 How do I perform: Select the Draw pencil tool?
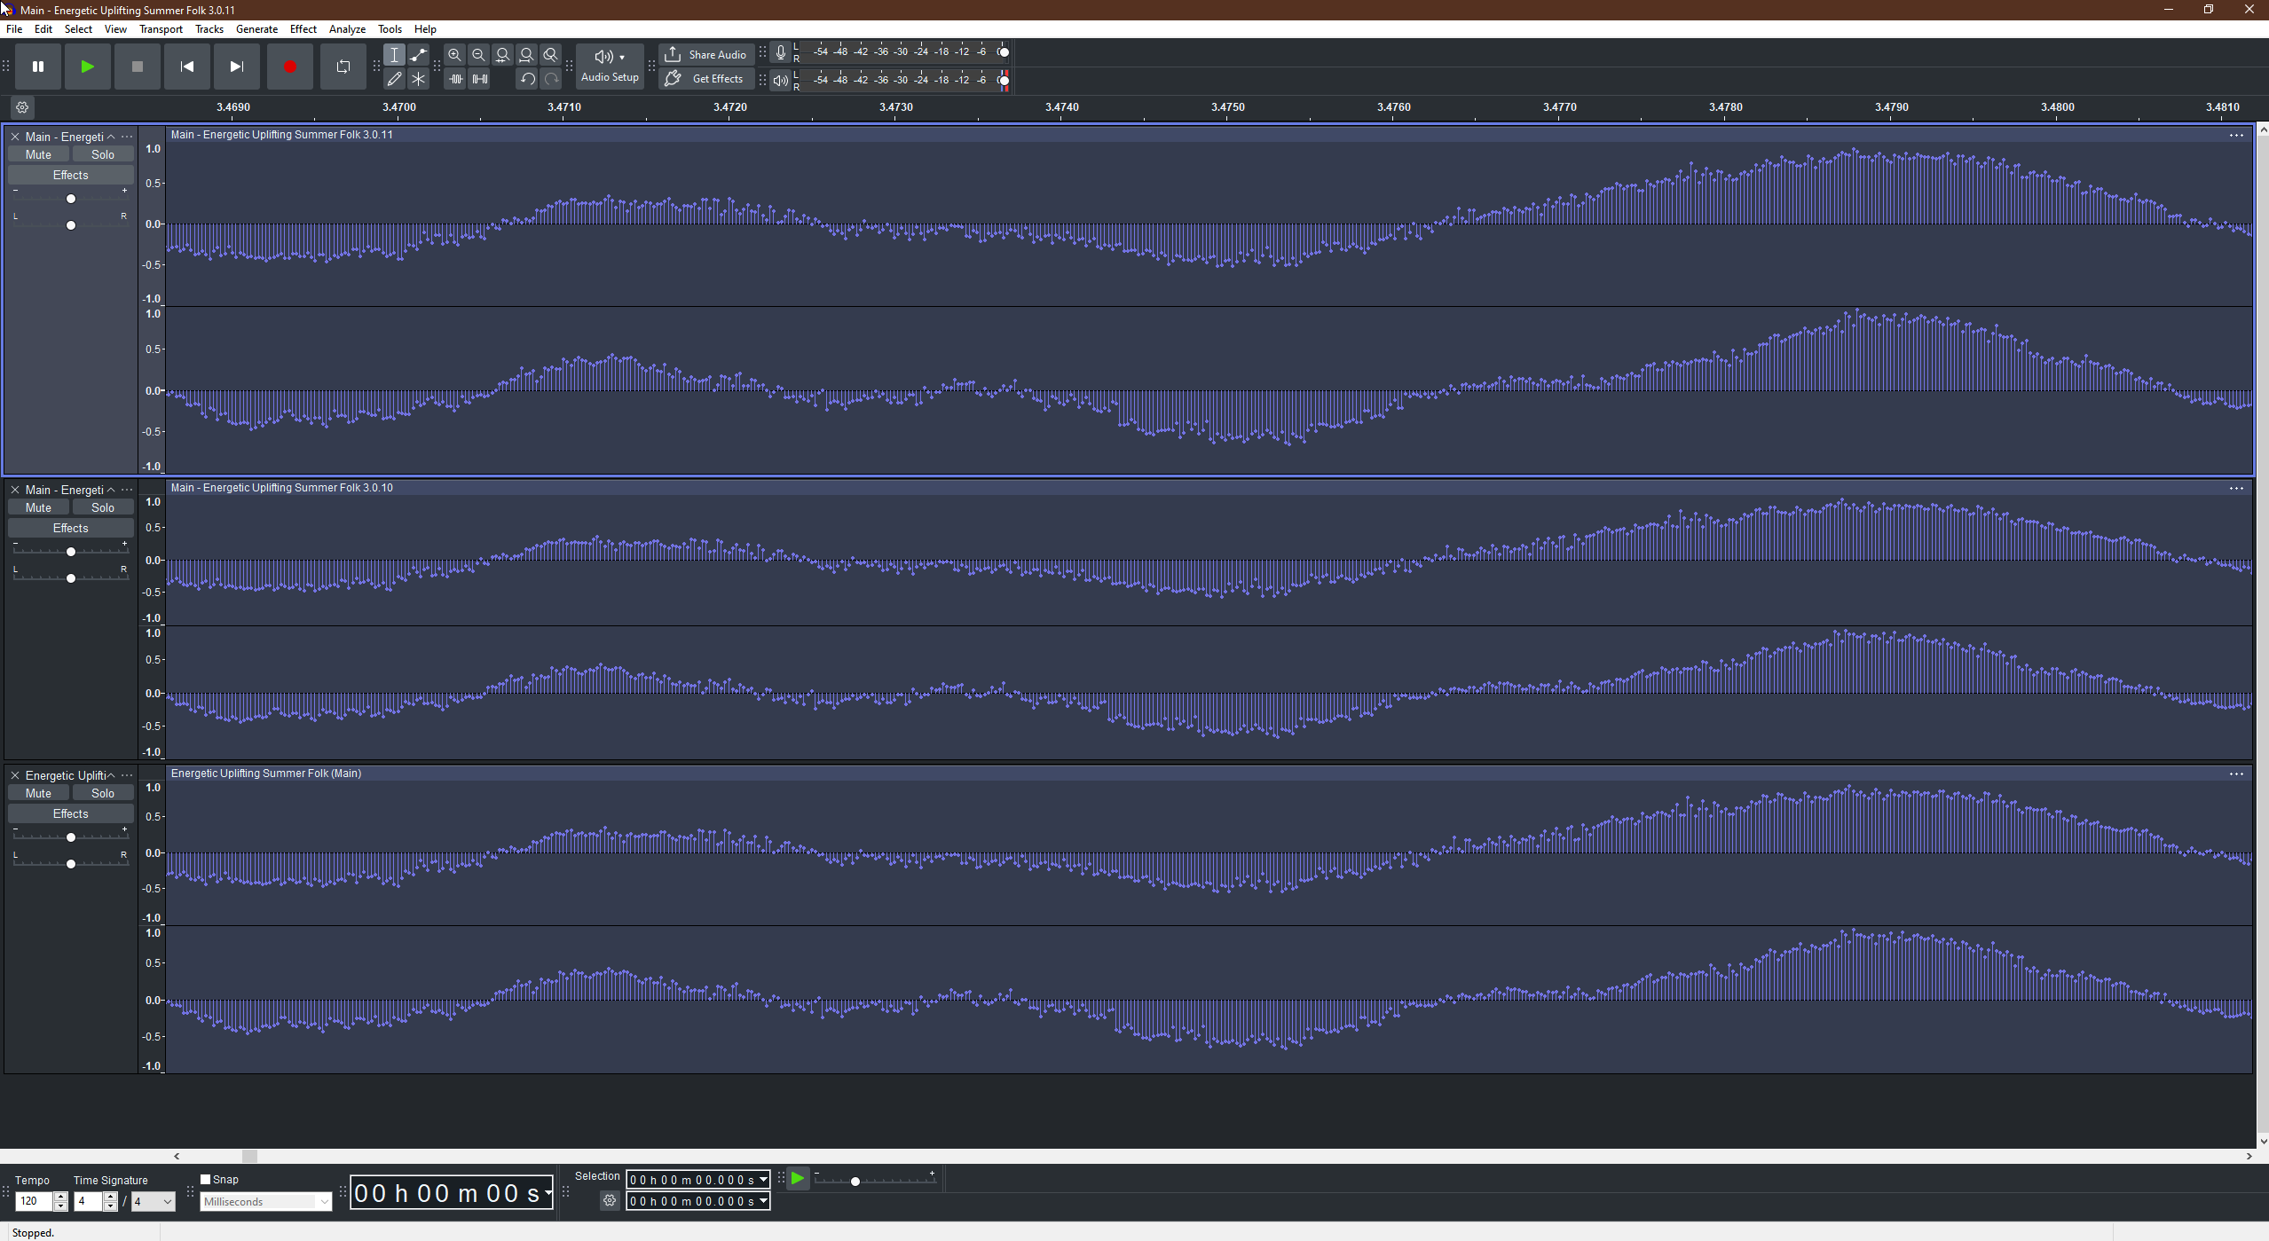pos(394,79)
